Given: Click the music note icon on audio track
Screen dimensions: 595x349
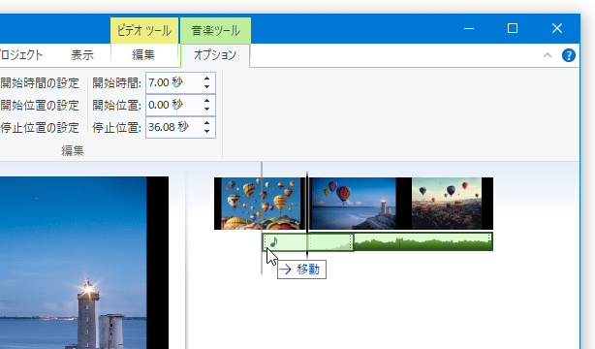Looking at the screenshot, I should (273, 241).
